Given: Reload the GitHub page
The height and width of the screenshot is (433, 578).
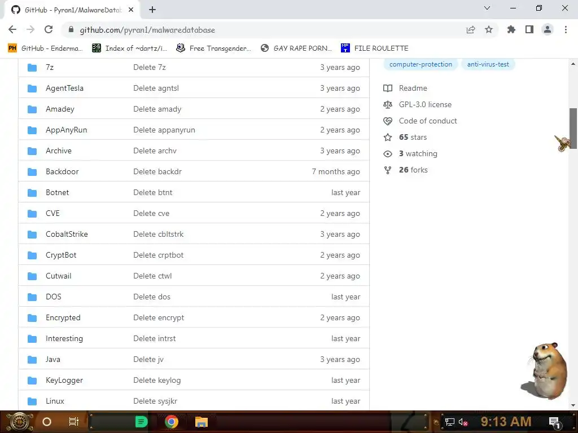Looking at the screenshot, I should click(49, 29).
